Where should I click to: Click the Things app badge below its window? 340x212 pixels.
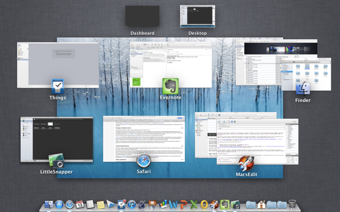pyautogui.click(x=58, y=86)
